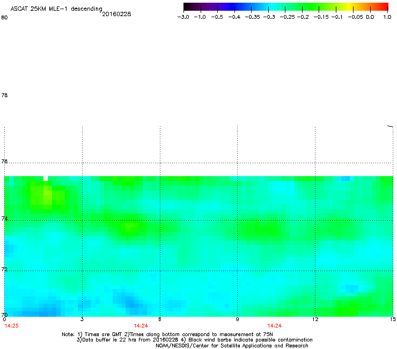Click the "-0.35" color scale label
397x349 pixels.
253,17
